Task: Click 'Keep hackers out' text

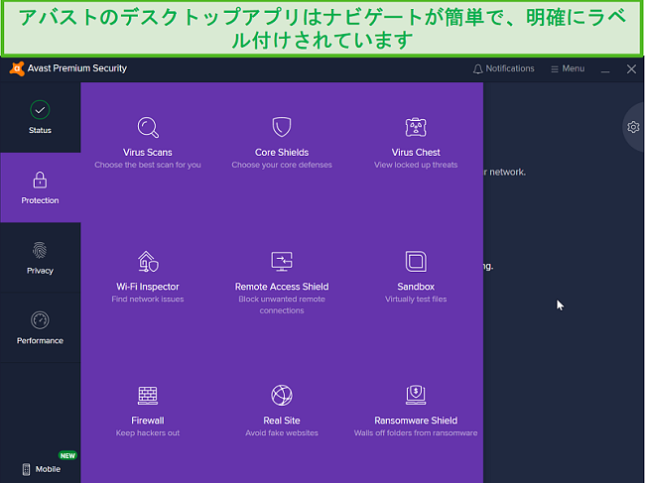Action: (x=148, y=433)
